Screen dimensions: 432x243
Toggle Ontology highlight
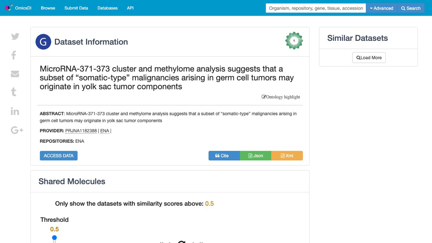[x=281, y=97]
